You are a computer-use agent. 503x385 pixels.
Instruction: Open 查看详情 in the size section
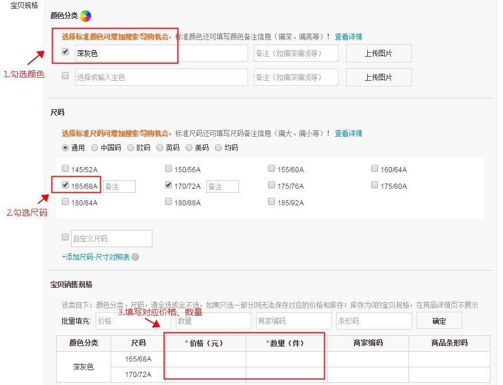pos(349,133)
